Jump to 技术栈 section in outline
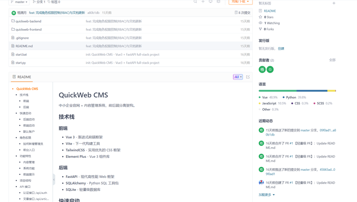 [x=24, y=95]
